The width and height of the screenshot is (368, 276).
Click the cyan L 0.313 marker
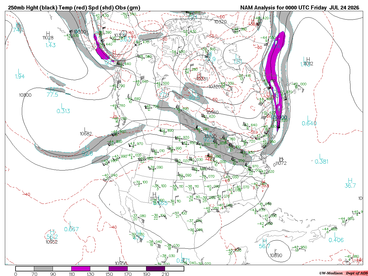click(63, 109)
